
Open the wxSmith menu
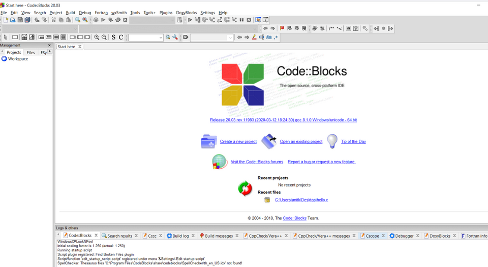coord(119,13)
